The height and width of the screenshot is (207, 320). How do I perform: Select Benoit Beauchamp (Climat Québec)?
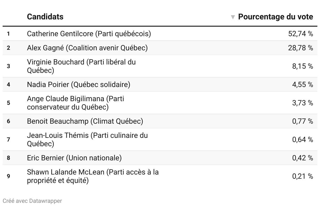point(85,121)
